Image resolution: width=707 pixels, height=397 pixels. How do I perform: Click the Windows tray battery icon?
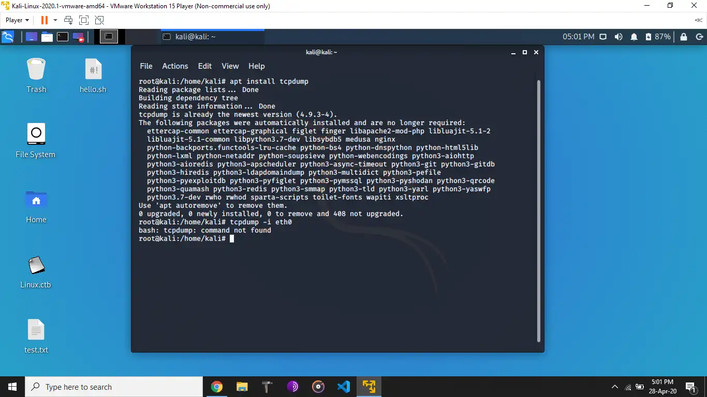pos(640,387)
